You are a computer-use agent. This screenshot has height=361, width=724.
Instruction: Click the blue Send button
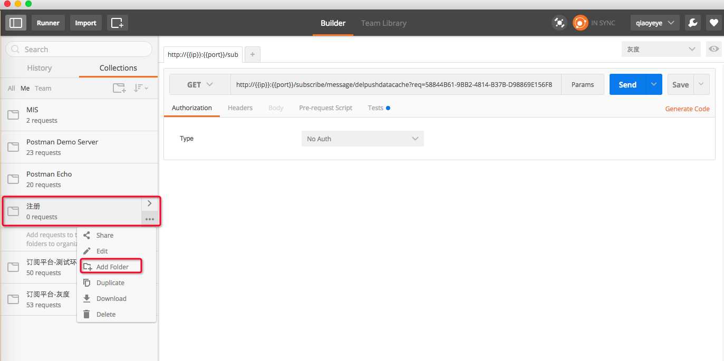pos(628,84)
